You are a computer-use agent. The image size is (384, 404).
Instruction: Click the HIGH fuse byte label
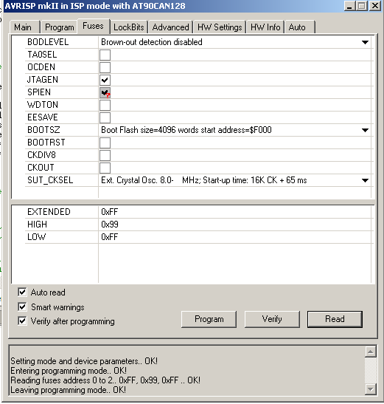(38, 225)
